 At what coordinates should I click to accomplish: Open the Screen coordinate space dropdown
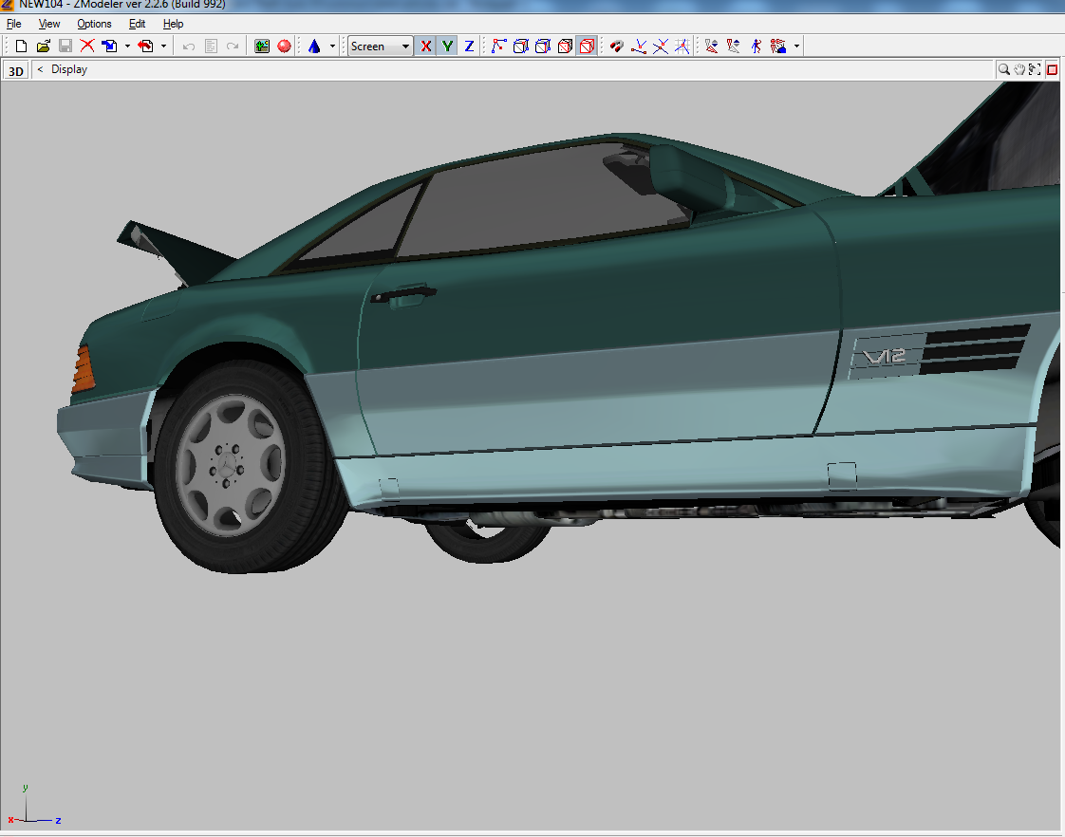pos(380,46)
